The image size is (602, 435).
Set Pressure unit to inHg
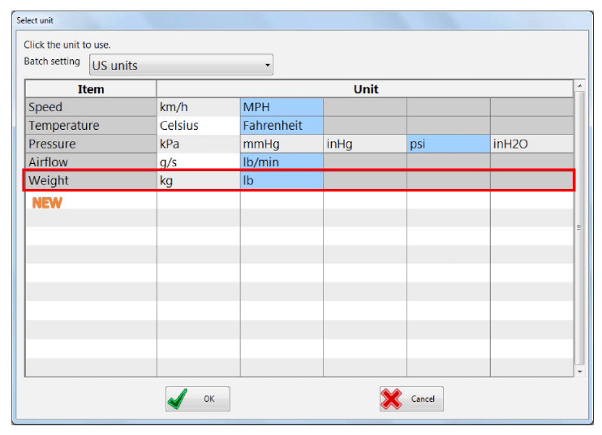tap(364, 144)
